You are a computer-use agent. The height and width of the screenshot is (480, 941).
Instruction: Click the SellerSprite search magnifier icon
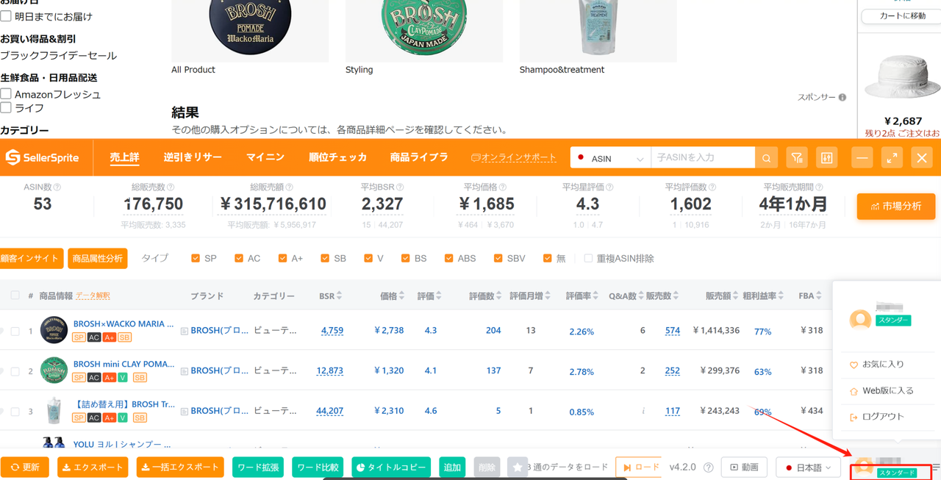pyautogui.click(x=766, y=158)
